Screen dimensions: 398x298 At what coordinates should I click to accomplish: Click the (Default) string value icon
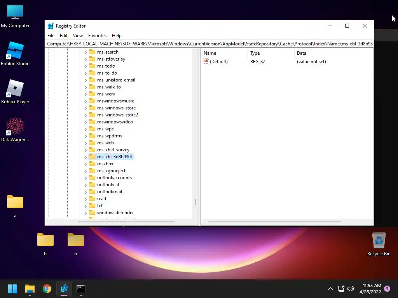[x=206, y=61]
